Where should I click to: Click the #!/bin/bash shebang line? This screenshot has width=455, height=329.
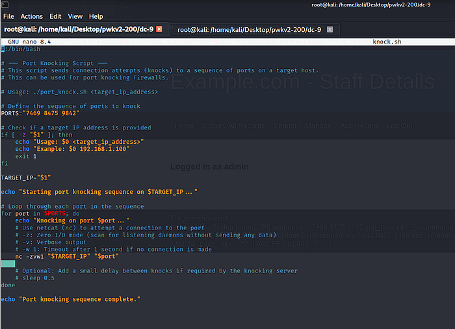21,49
